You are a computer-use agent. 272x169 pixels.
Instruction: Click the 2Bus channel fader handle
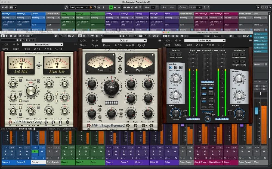pos(256,110)
